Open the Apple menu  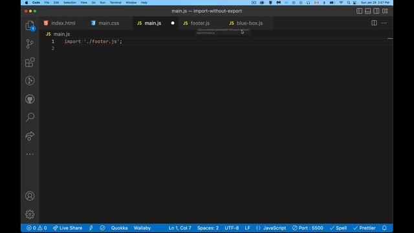click(x=27, y=3)
